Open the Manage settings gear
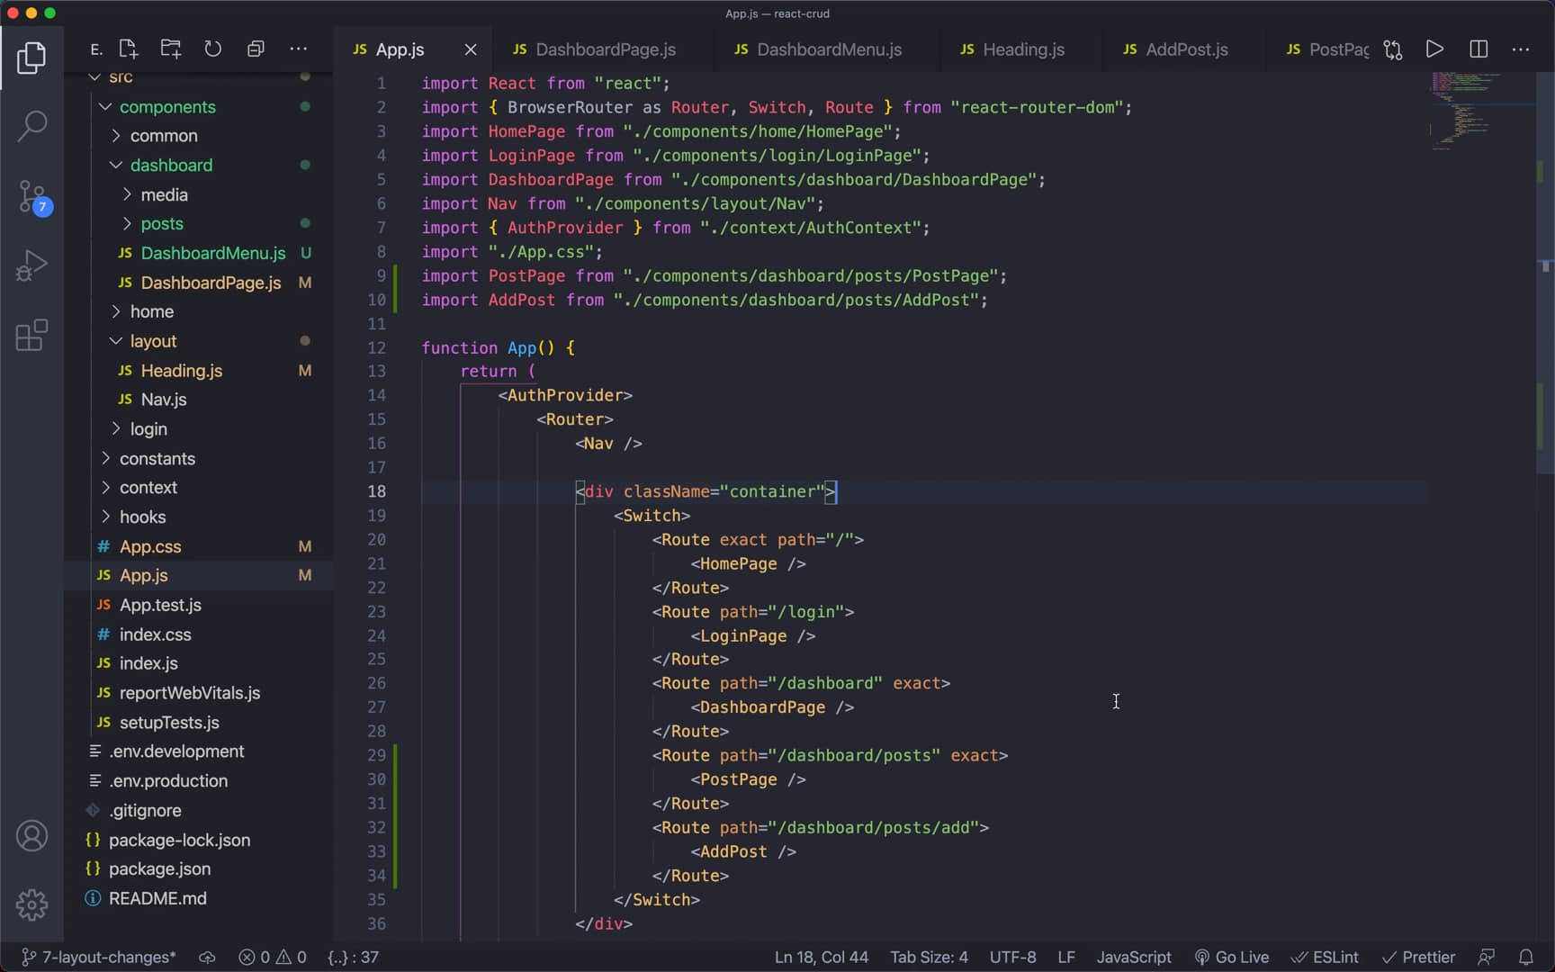The image size is (1555, 972). (32, 904)
